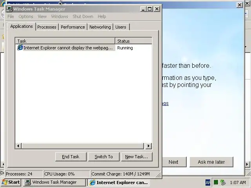Viewport: 251px width, 188px height.
Task: Open the Windows menu in Task Manager
Action: click(x=60, y=16)
